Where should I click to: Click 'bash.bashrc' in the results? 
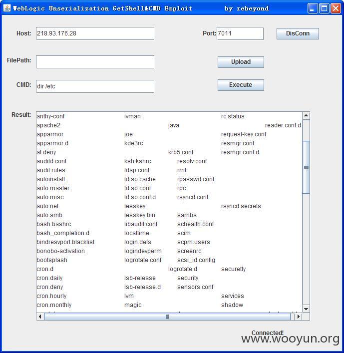point(54,224)
